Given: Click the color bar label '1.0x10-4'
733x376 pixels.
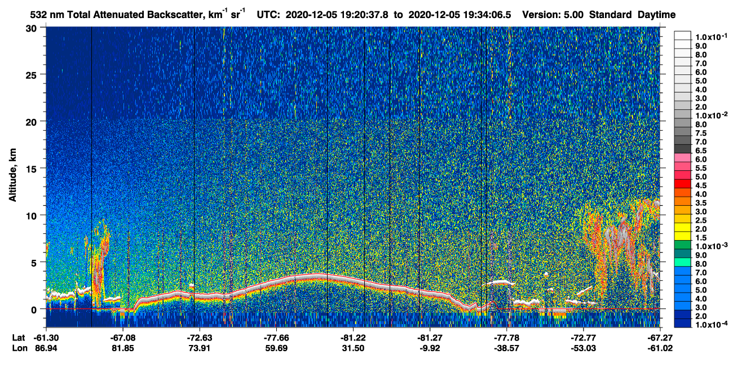Looking at the screenshot, I should click(710, 324).
